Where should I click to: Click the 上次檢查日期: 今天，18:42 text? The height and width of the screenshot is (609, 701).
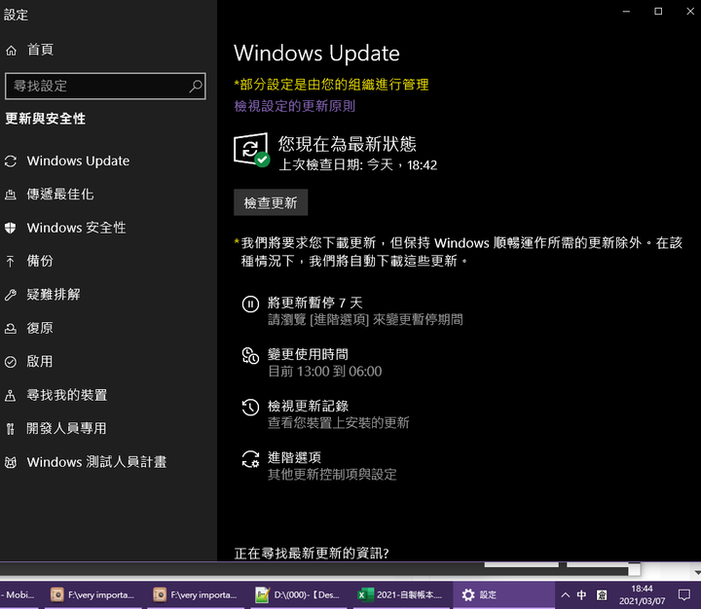click(357, 165)
